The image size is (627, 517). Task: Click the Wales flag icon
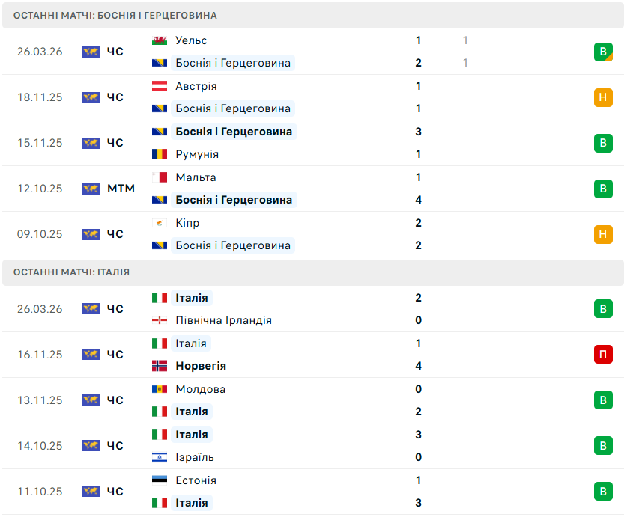tap(160, 40)
